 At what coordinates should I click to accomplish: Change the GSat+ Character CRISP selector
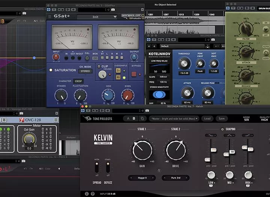coord(78,81)
